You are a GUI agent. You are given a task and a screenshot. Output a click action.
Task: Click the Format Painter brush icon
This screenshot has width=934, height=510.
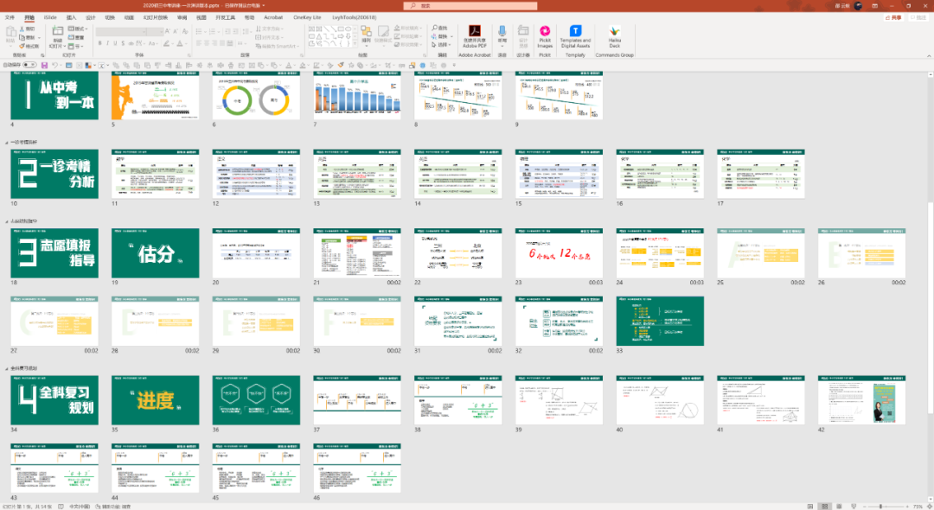coord(22,46)
